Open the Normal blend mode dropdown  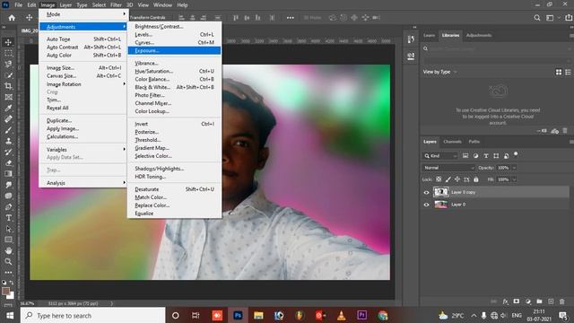[x=448, y=168]
